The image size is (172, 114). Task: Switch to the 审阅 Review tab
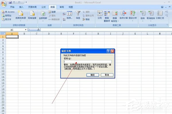62,7
